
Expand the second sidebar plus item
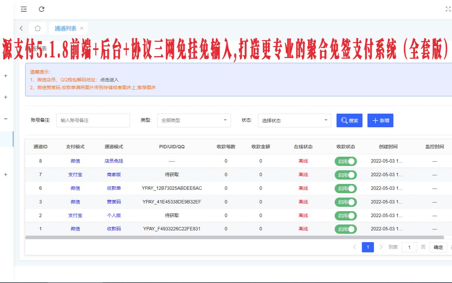click(6, 97)
